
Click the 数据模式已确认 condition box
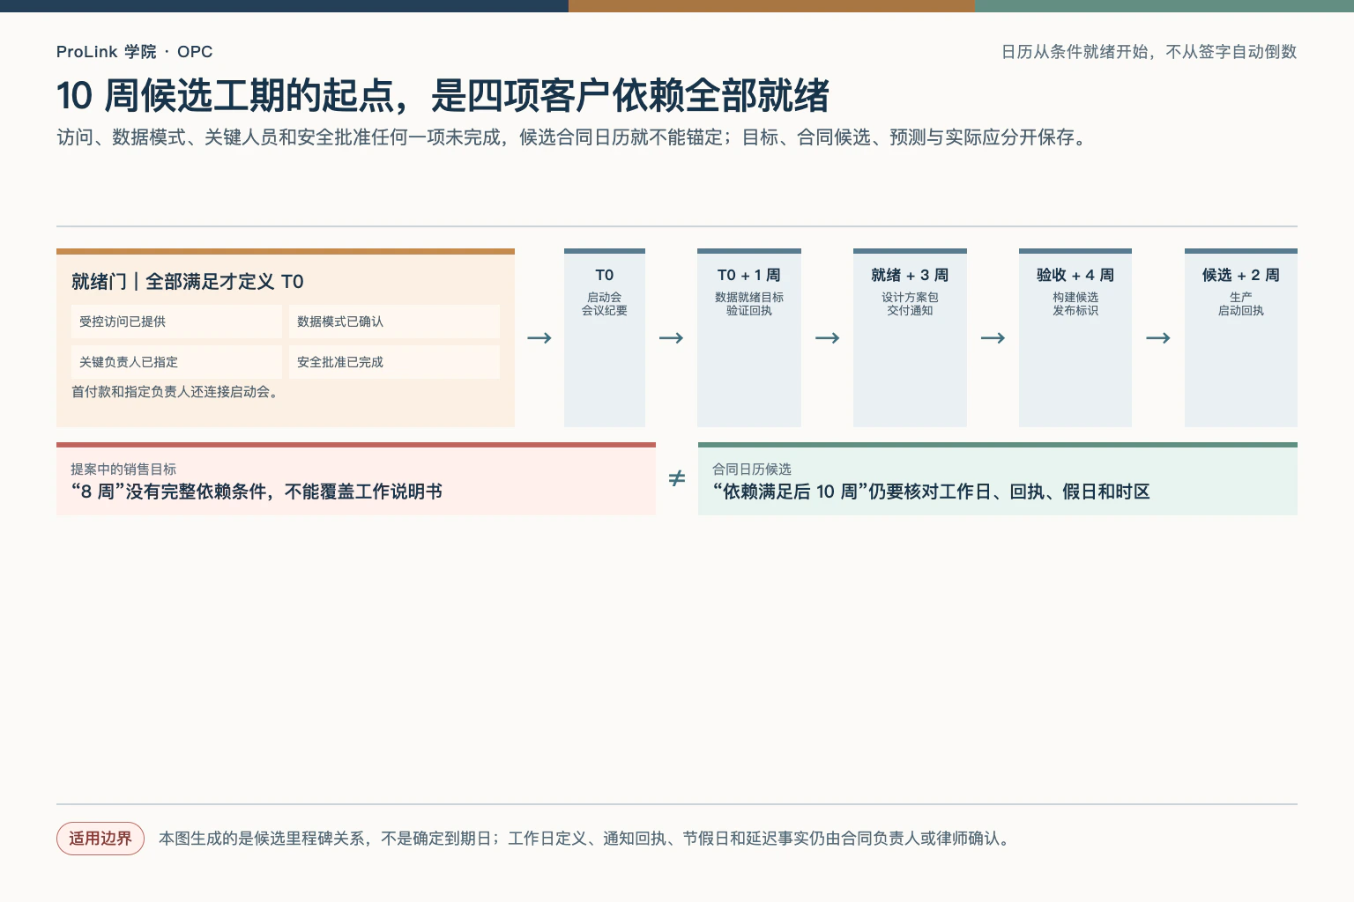(394, 322)
